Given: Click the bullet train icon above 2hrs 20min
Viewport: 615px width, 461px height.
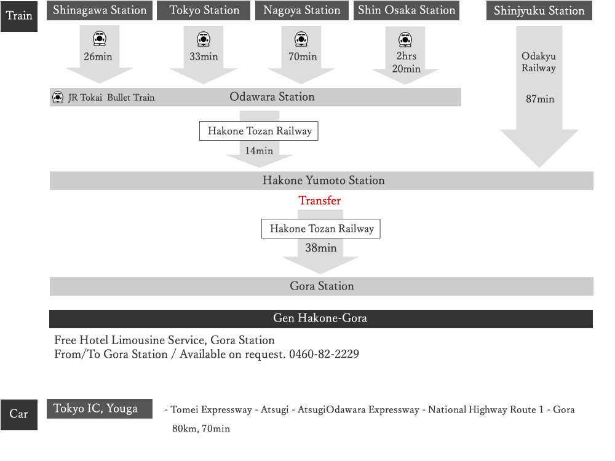Looking at the screenshot, I should pos(405,39).
